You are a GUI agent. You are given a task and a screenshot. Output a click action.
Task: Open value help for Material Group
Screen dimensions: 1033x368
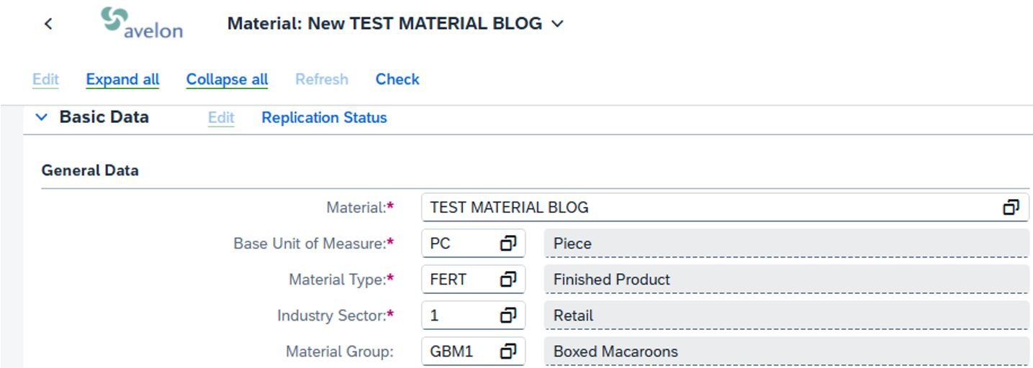[508, 351]
